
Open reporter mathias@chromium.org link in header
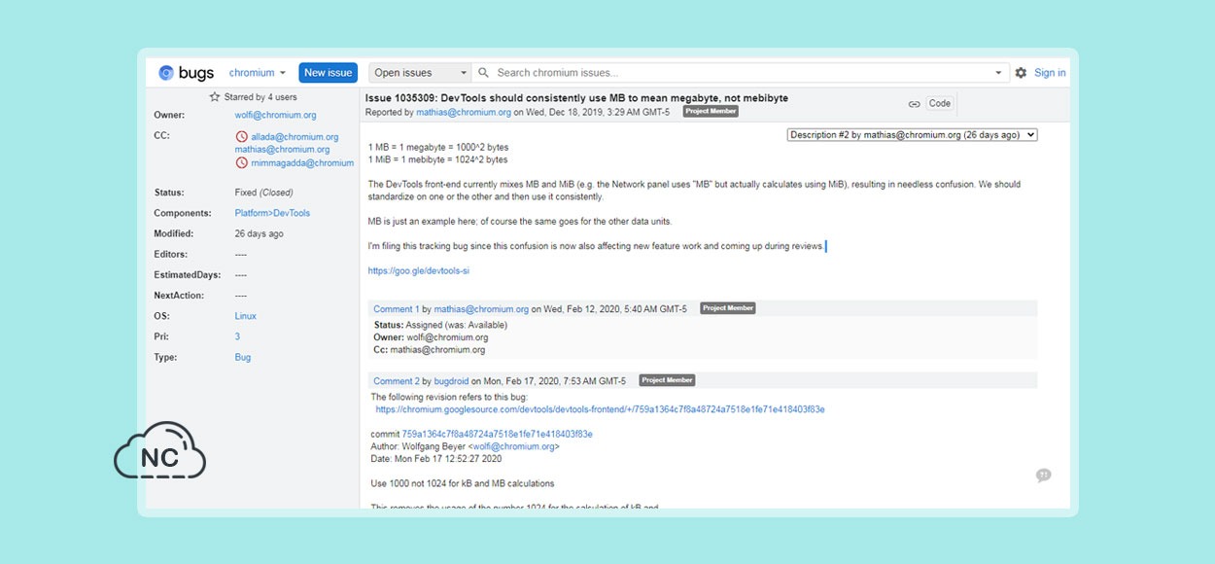pyautogui.click(x=464, y=112)
